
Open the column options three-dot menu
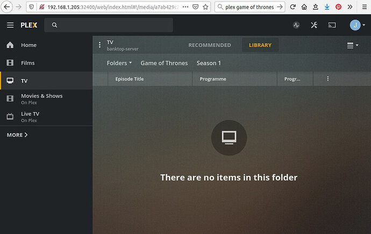(x=327, y=79)
